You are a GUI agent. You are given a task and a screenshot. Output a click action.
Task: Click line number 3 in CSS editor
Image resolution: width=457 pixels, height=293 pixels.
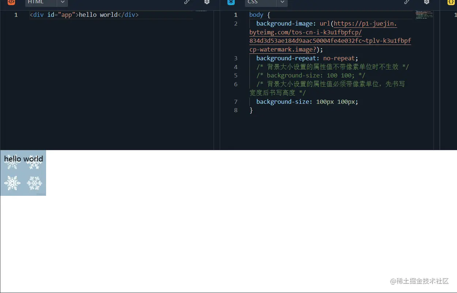236,58
